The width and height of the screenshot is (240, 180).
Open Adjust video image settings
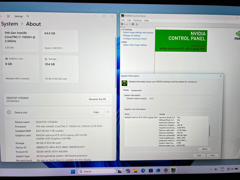[x=135, y=45]
